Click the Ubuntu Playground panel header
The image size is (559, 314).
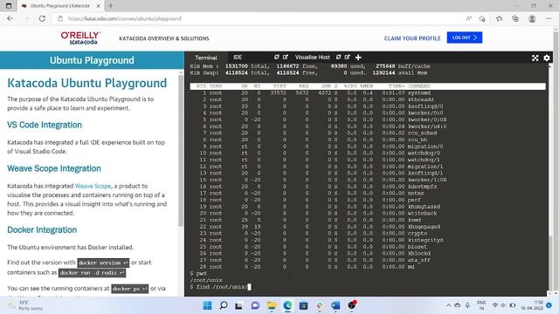92,60
